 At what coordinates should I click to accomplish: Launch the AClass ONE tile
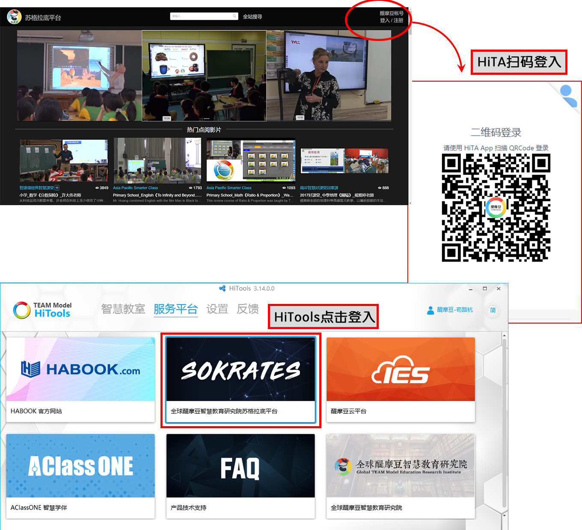coord(80,476)
